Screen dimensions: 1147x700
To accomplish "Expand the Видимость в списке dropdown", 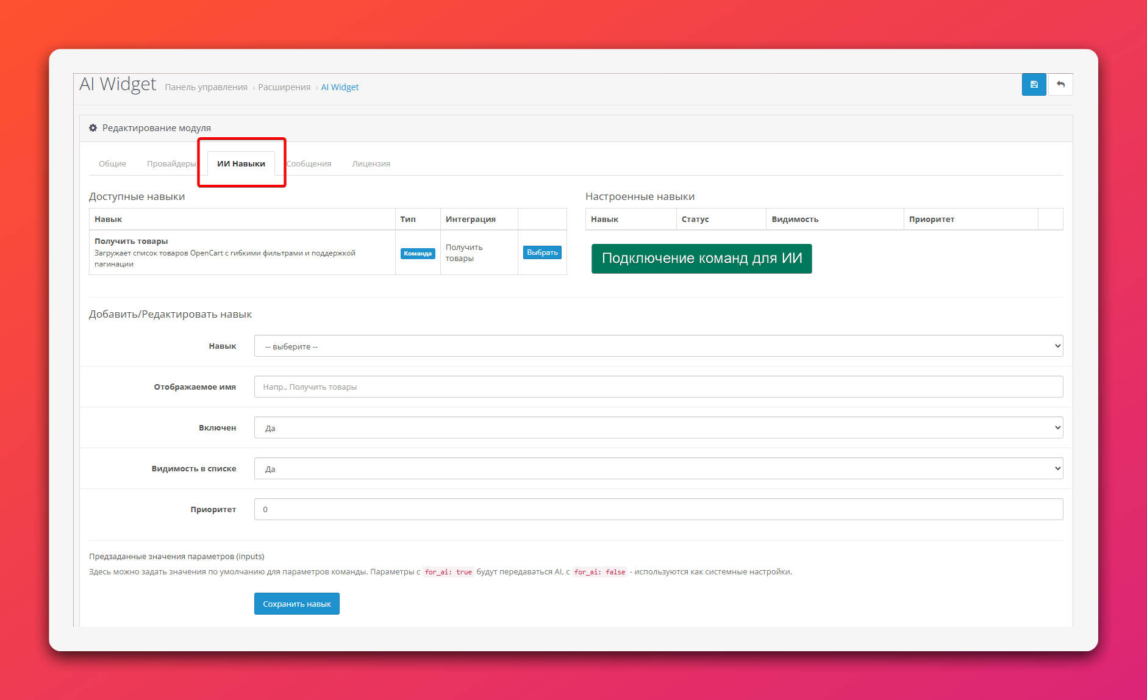I will pos(658,469).
